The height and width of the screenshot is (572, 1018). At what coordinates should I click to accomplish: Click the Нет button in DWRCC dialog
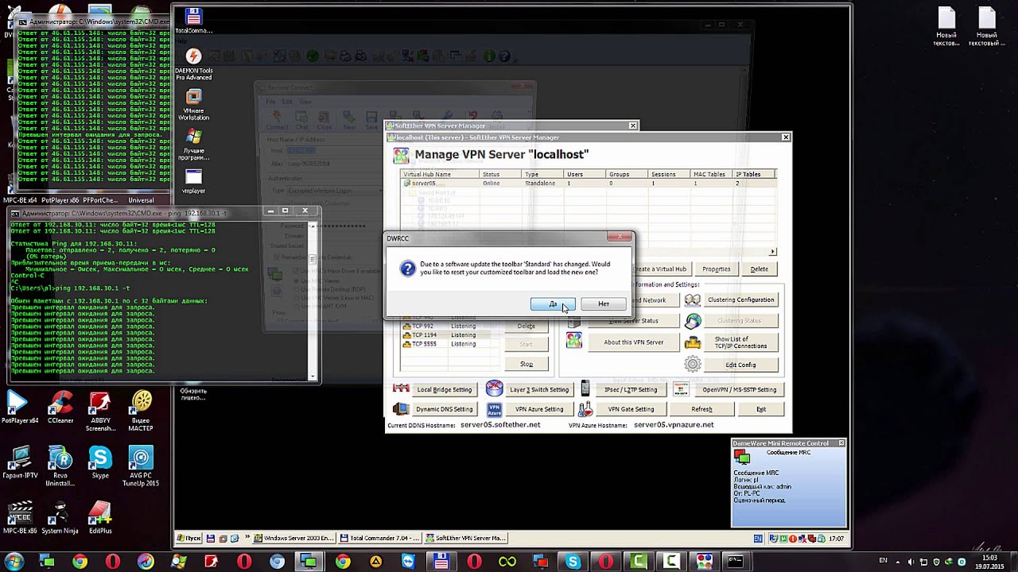[604, 304]
